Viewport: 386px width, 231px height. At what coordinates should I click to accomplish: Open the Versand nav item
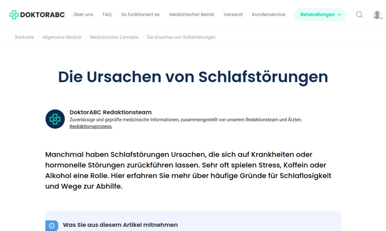(x=233, y=14)
